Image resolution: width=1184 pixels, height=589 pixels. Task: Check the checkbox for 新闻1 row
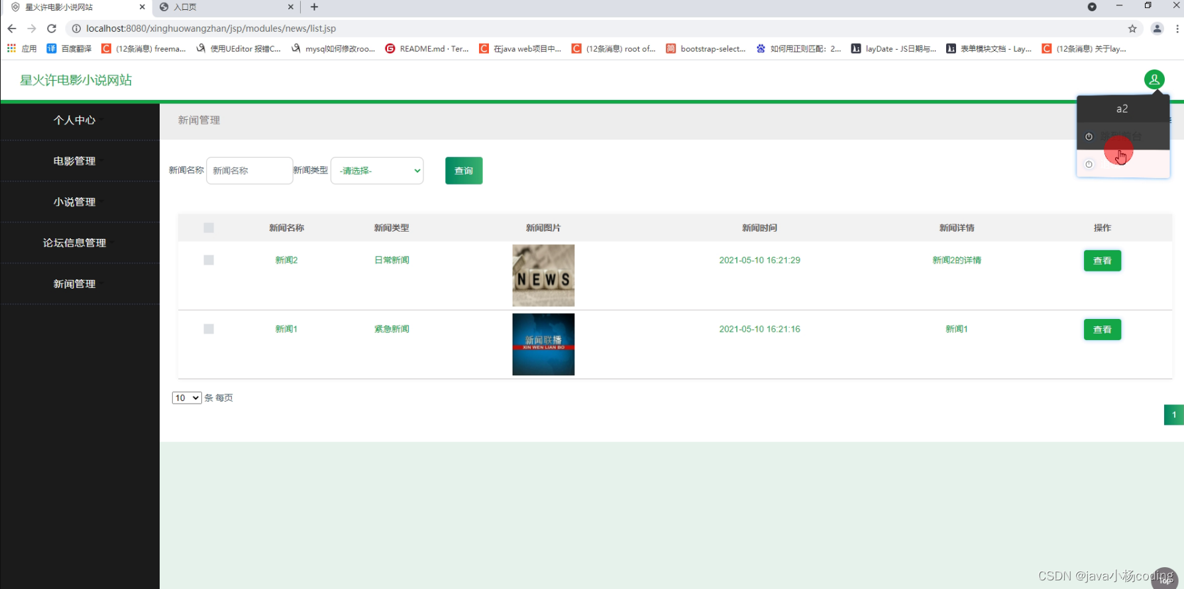click(209, 329)
